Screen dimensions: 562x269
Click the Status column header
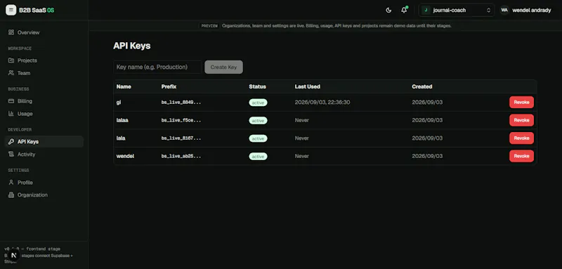point(257,86)
